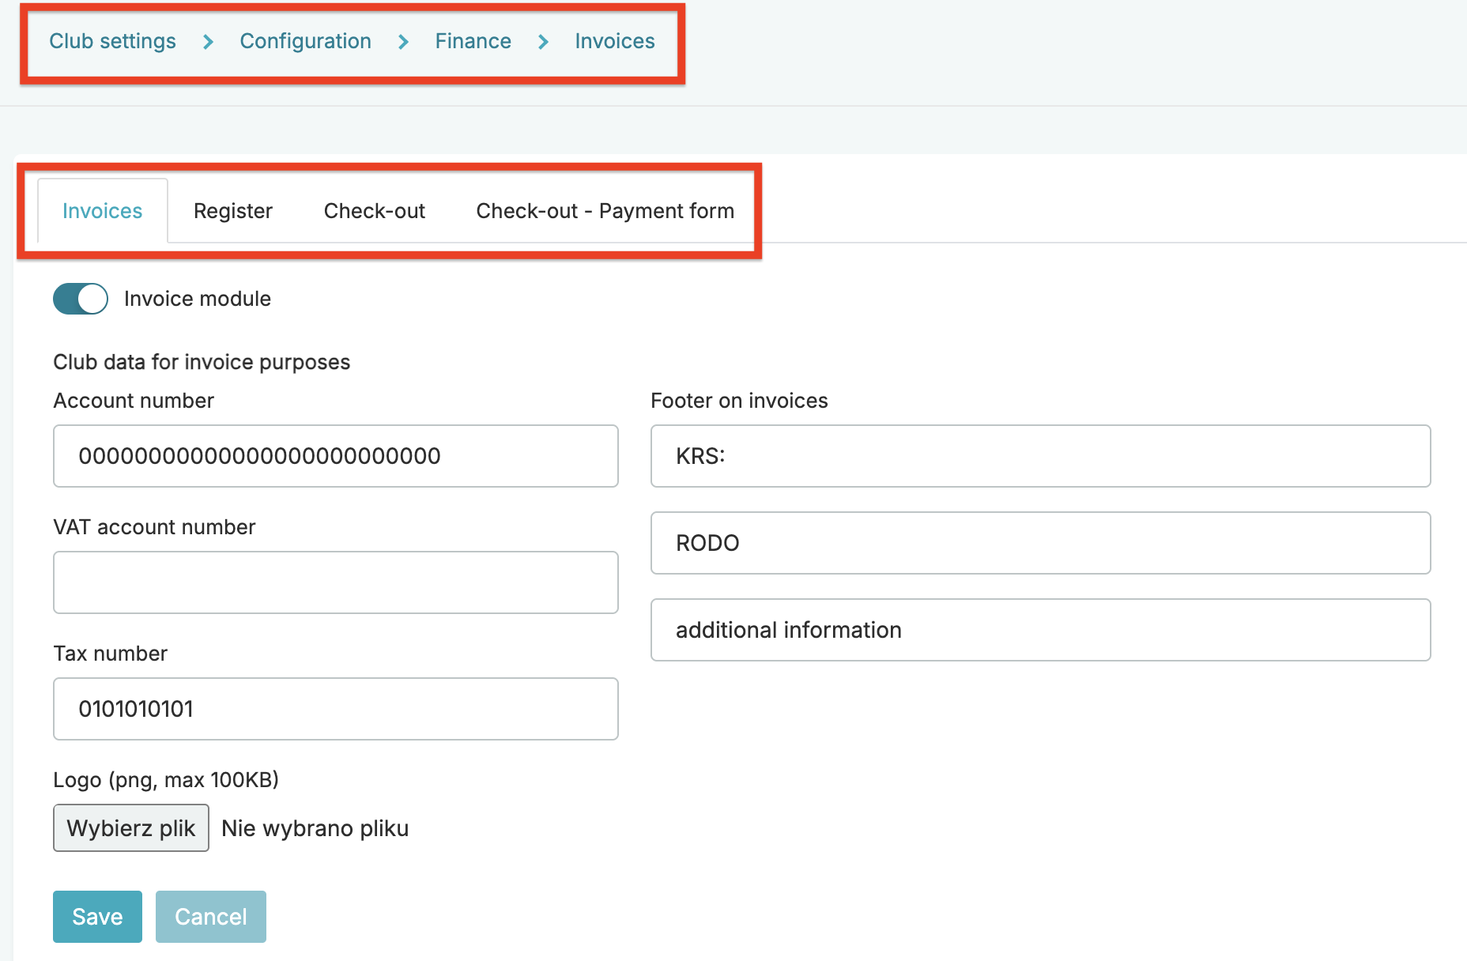The height and width of the screenshot is (961, 1467).
Task: Click the additional information footer field
Action: coord(1040,630)
